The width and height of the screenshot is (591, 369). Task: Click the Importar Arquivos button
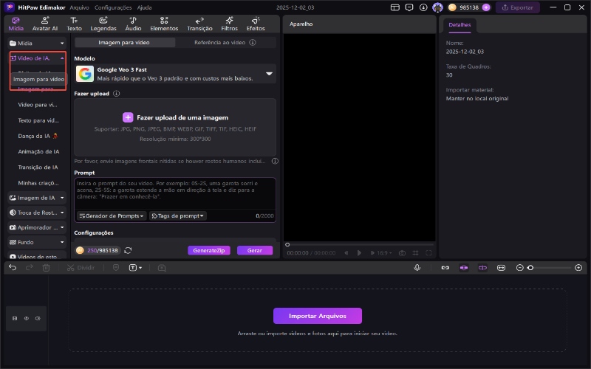[x=318, y=316]
